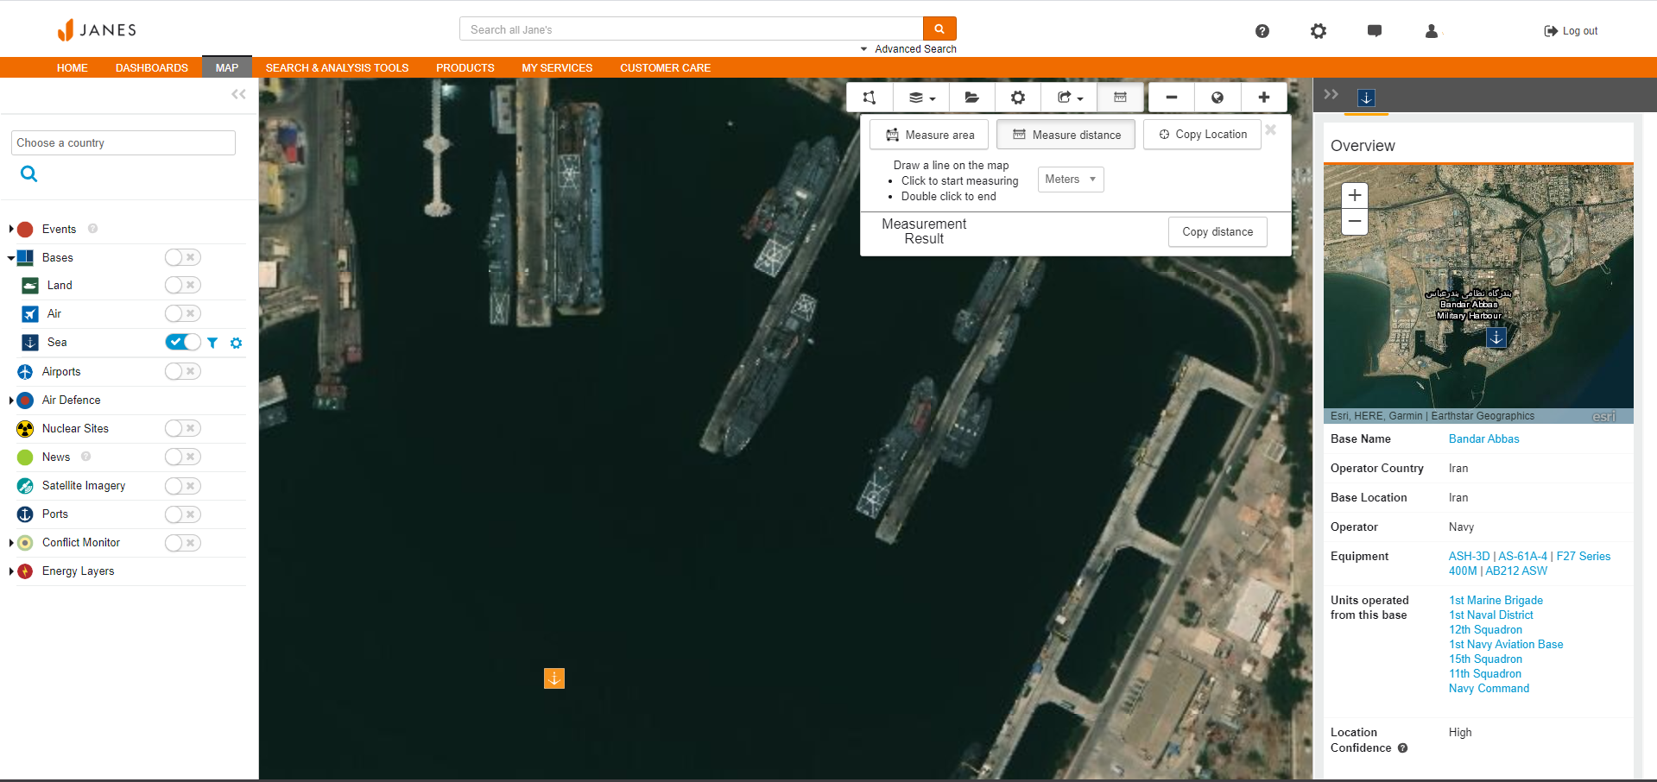Click the anchor marker on overview minimap
This screenshot has width=1657, height=782.
[x=1496, y=338]
